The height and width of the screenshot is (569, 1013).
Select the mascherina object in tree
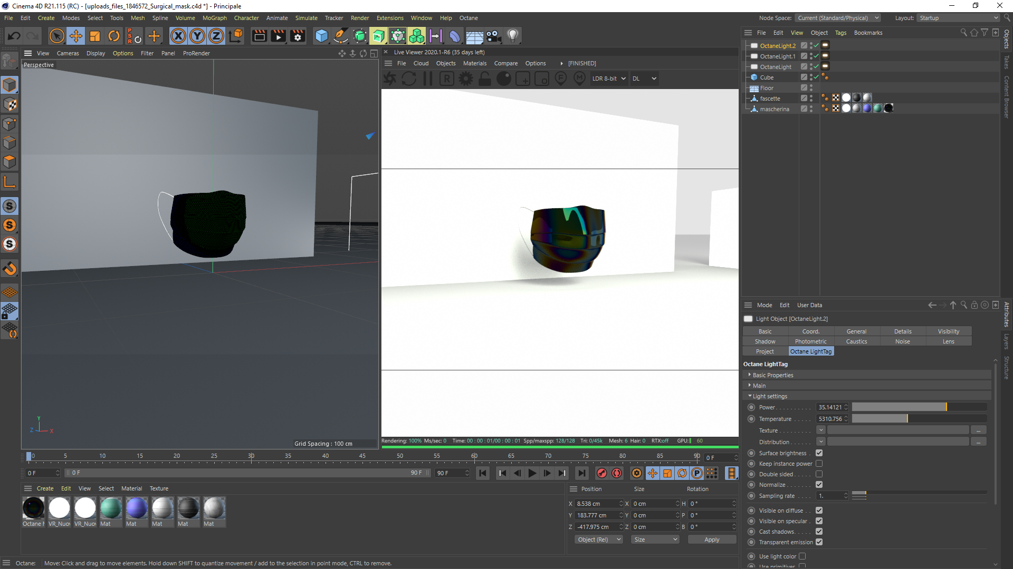pos(774,109)
